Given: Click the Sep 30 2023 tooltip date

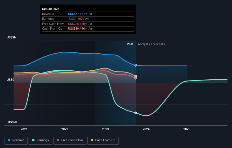Looking at the screenshot, I should point(51,9).
